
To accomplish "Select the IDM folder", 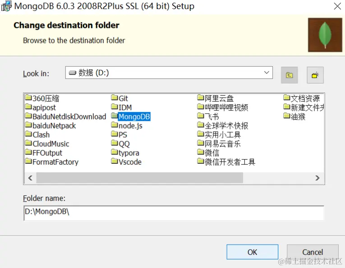I will [121, 107].
